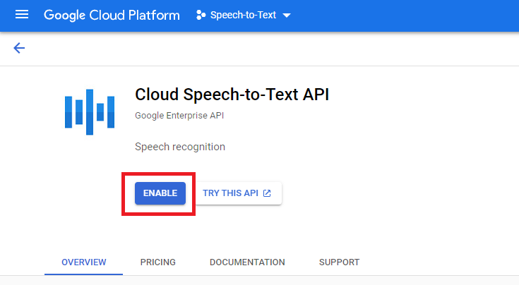Click the Google Cloud Platform logo text
The width and height of the screenshot is (519, 285).
pyautogui.click(x=112, y=16)
